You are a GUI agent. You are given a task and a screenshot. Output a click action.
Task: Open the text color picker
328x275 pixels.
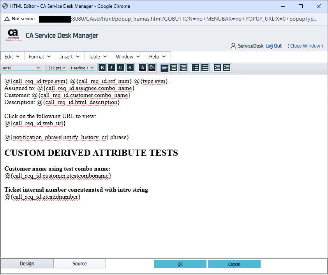[143, 68]
